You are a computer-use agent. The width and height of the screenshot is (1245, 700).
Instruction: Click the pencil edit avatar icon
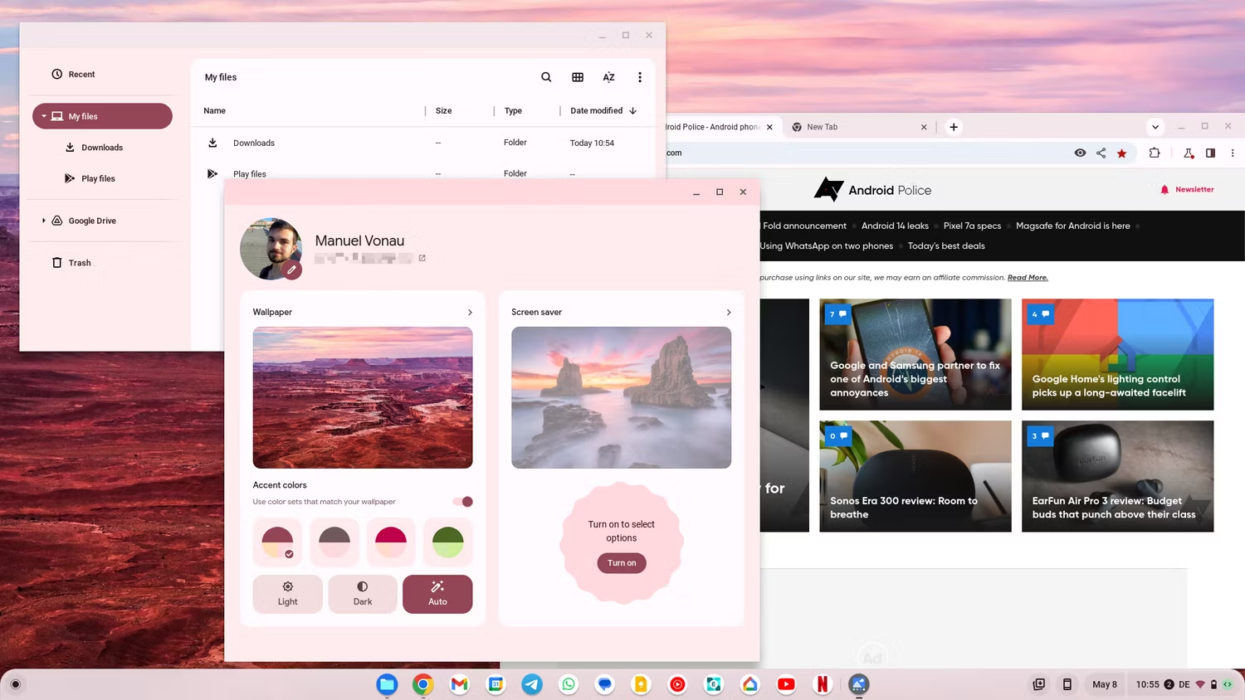click(291, 270)
